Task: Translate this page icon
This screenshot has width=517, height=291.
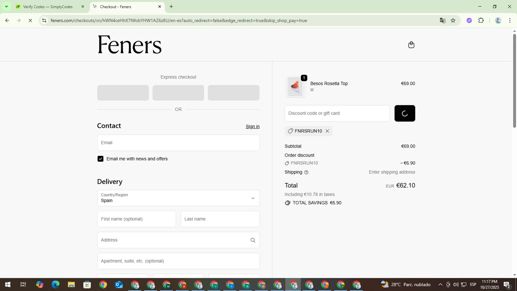Action: pyautogui.click(x=443, y=20)
